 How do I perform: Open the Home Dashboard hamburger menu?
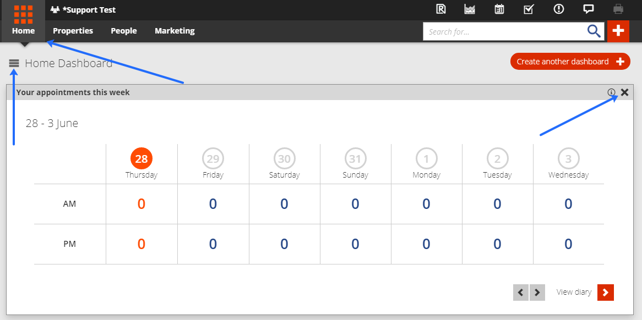point(14,63)
